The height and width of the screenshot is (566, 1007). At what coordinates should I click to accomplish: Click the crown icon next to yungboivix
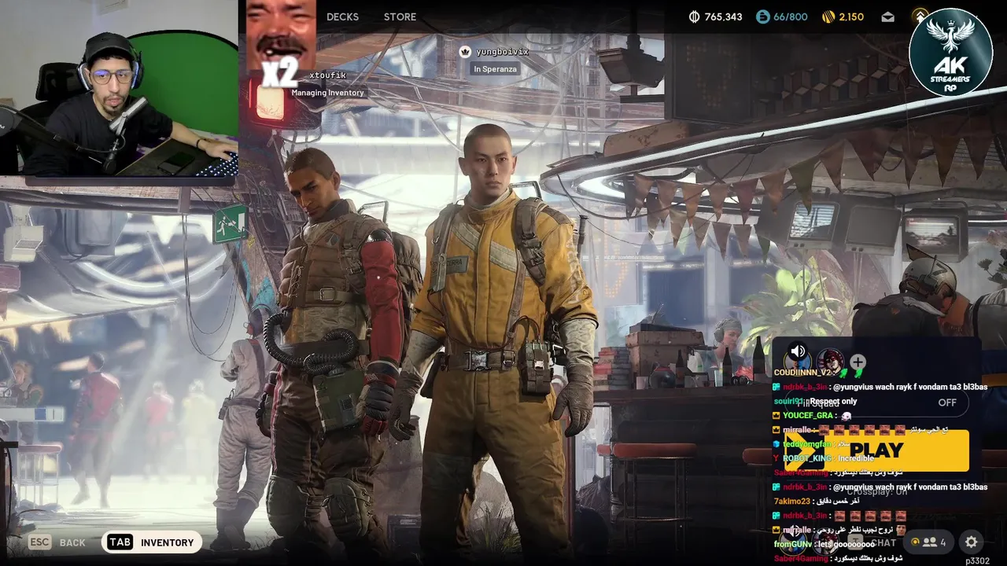pos(465,52)
